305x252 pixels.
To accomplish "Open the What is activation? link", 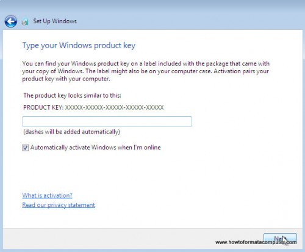I will [x=47, y=195].
